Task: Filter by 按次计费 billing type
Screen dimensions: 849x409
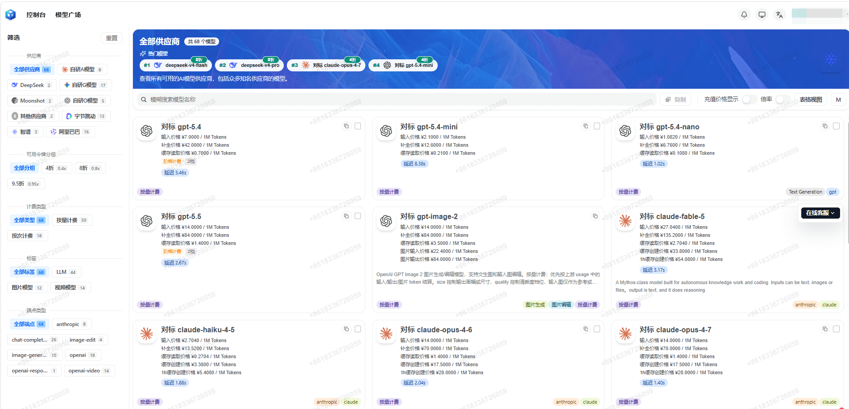Action: tap(27, 236)
